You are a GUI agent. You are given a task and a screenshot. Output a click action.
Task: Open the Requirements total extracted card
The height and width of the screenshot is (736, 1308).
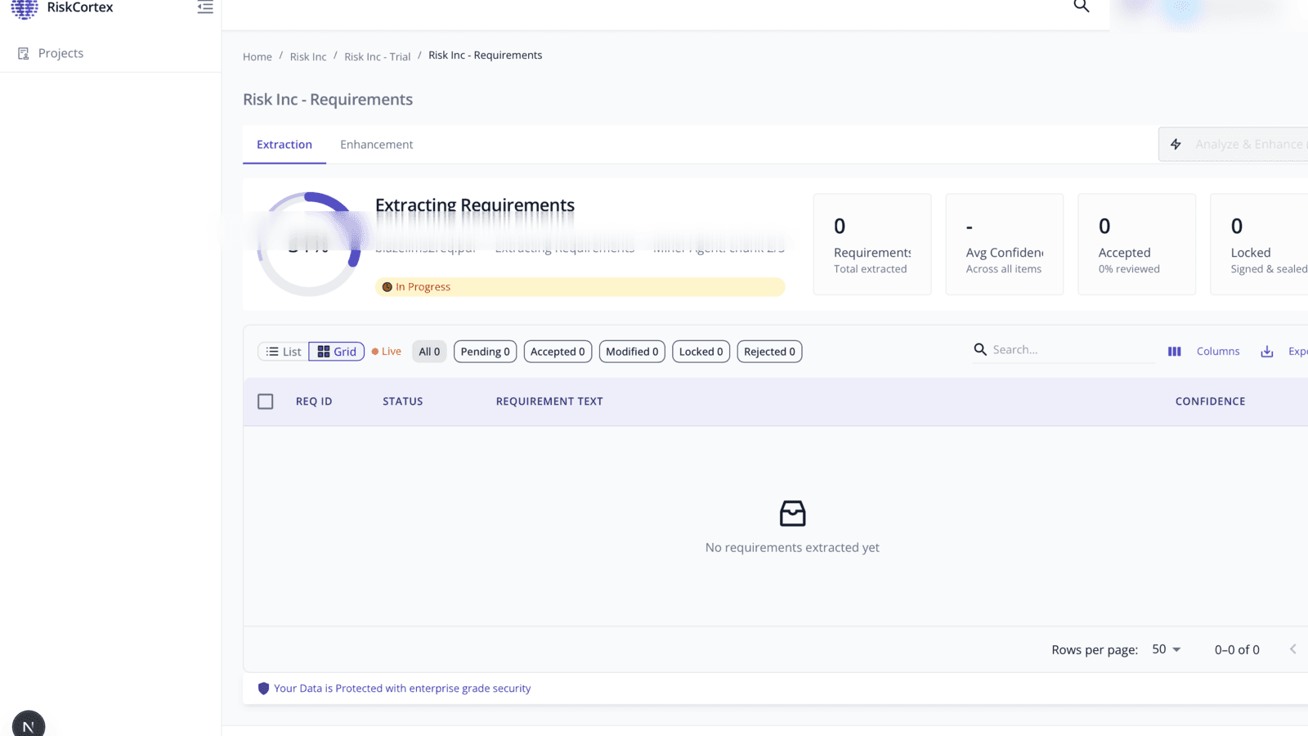(872, 245)
